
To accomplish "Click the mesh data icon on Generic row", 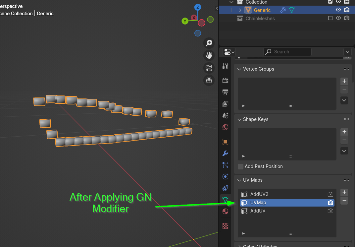I will pos(292,10).
